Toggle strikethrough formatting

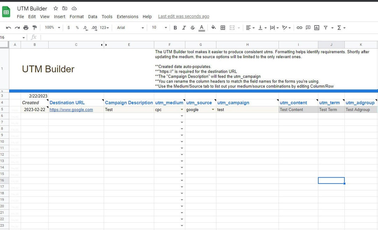click(x=192, y=28)
